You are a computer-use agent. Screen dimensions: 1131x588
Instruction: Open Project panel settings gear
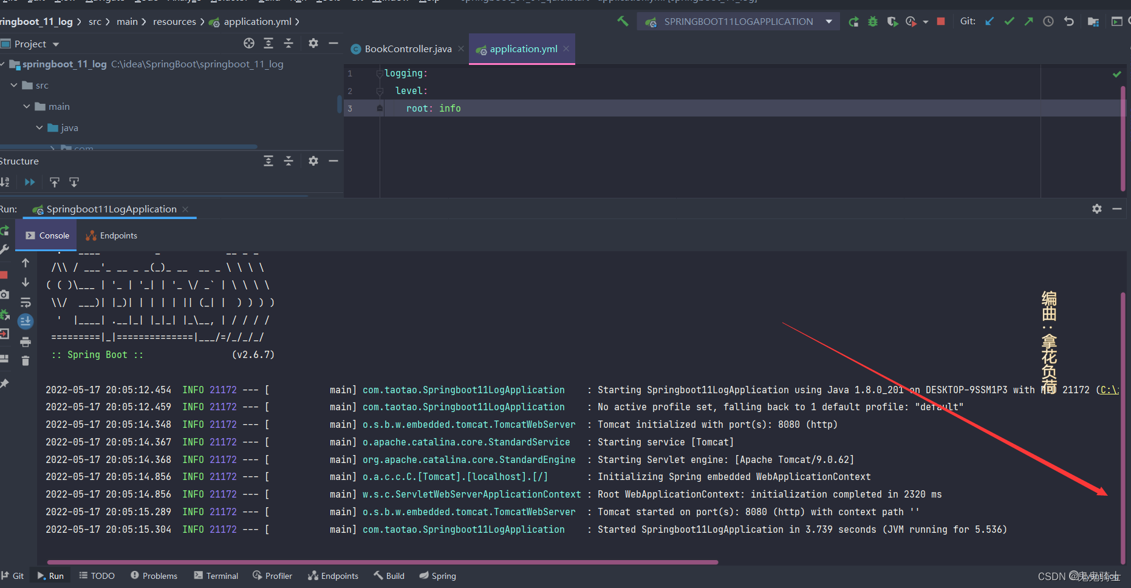coord(313,43)
